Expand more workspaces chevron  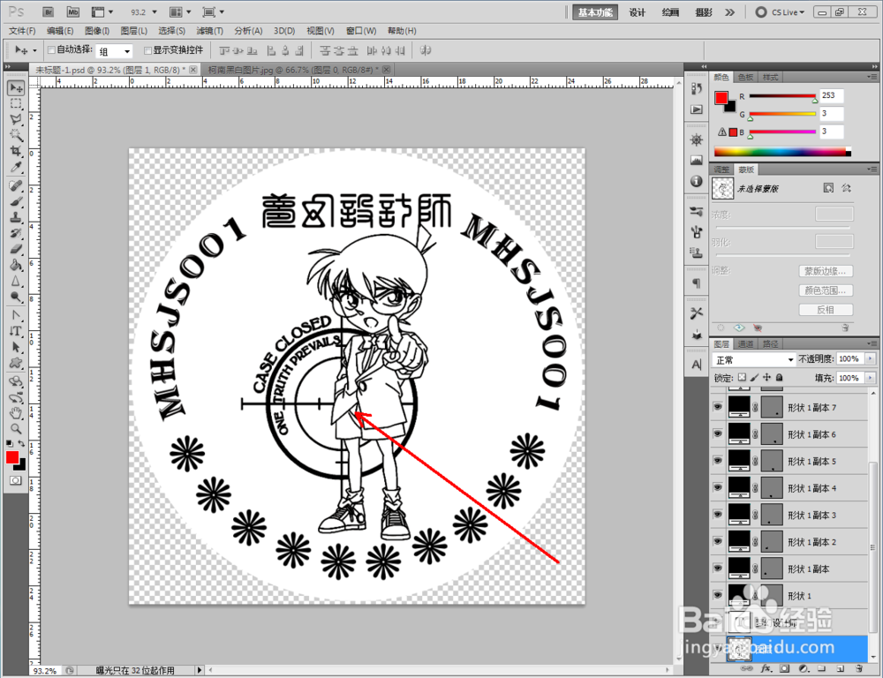coord(730,11)
